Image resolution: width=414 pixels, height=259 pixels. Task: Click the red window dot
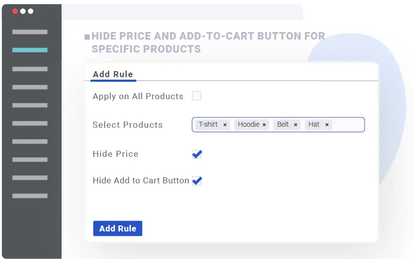pyautogui.click(x=15, y=11)
